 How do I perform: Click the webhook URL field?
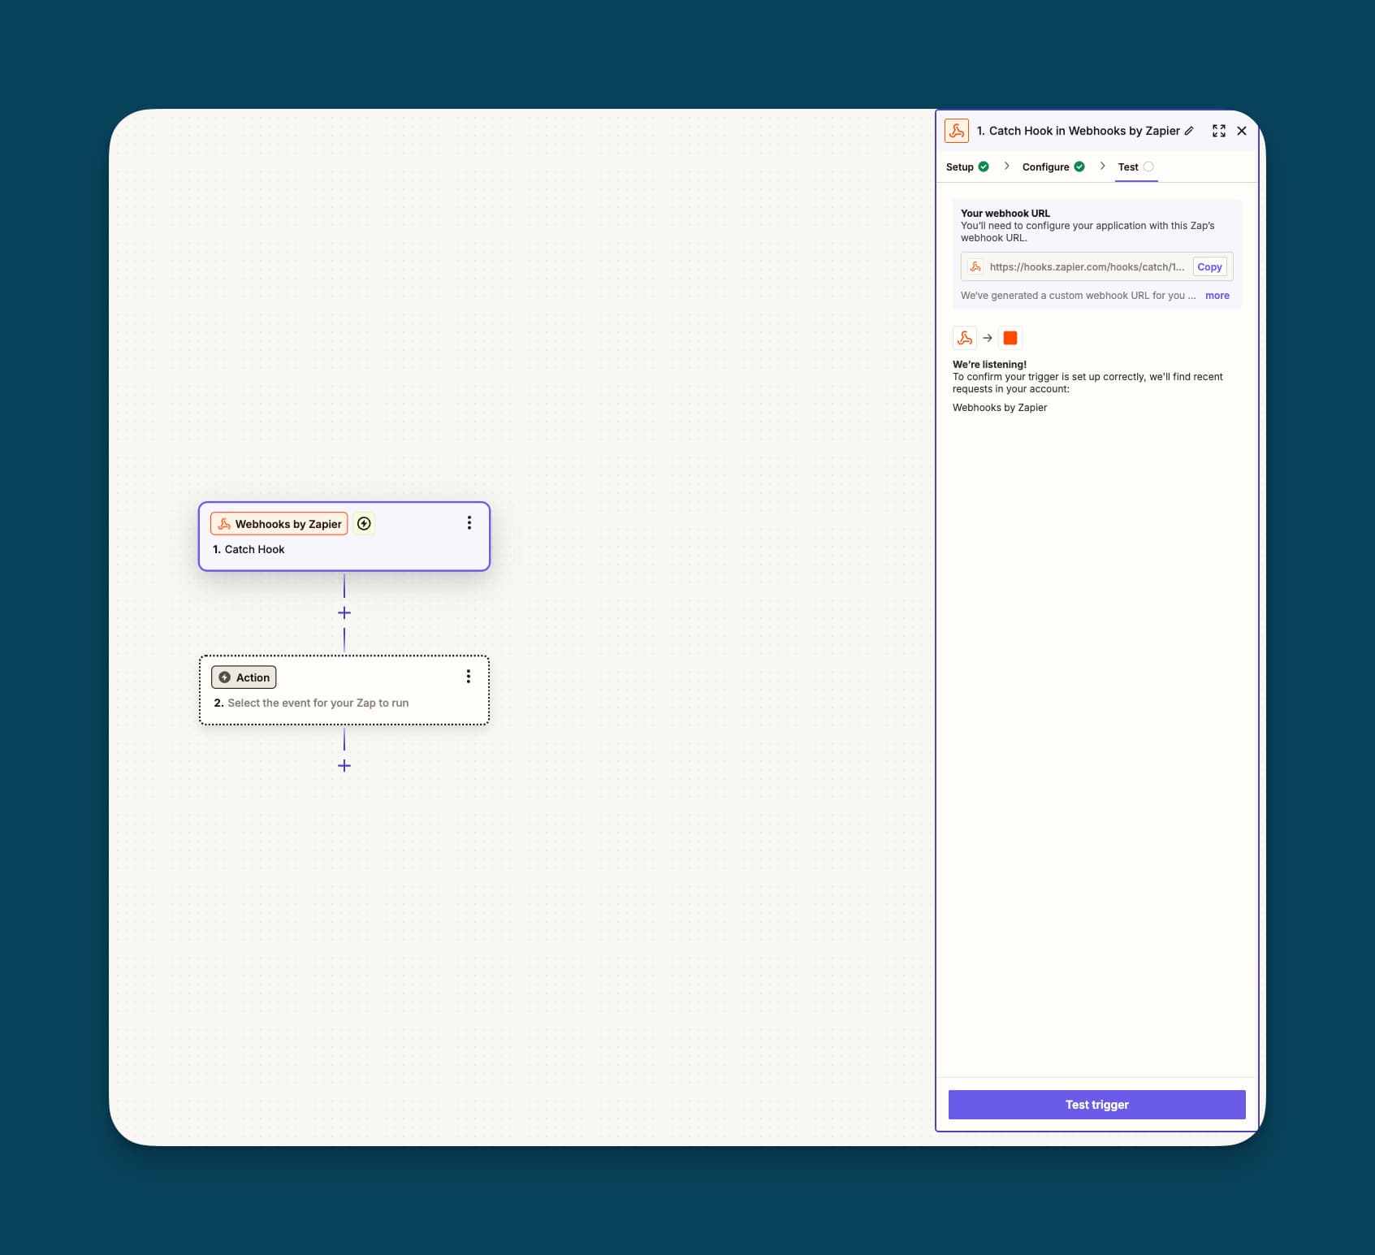[x=1085, y=267]
